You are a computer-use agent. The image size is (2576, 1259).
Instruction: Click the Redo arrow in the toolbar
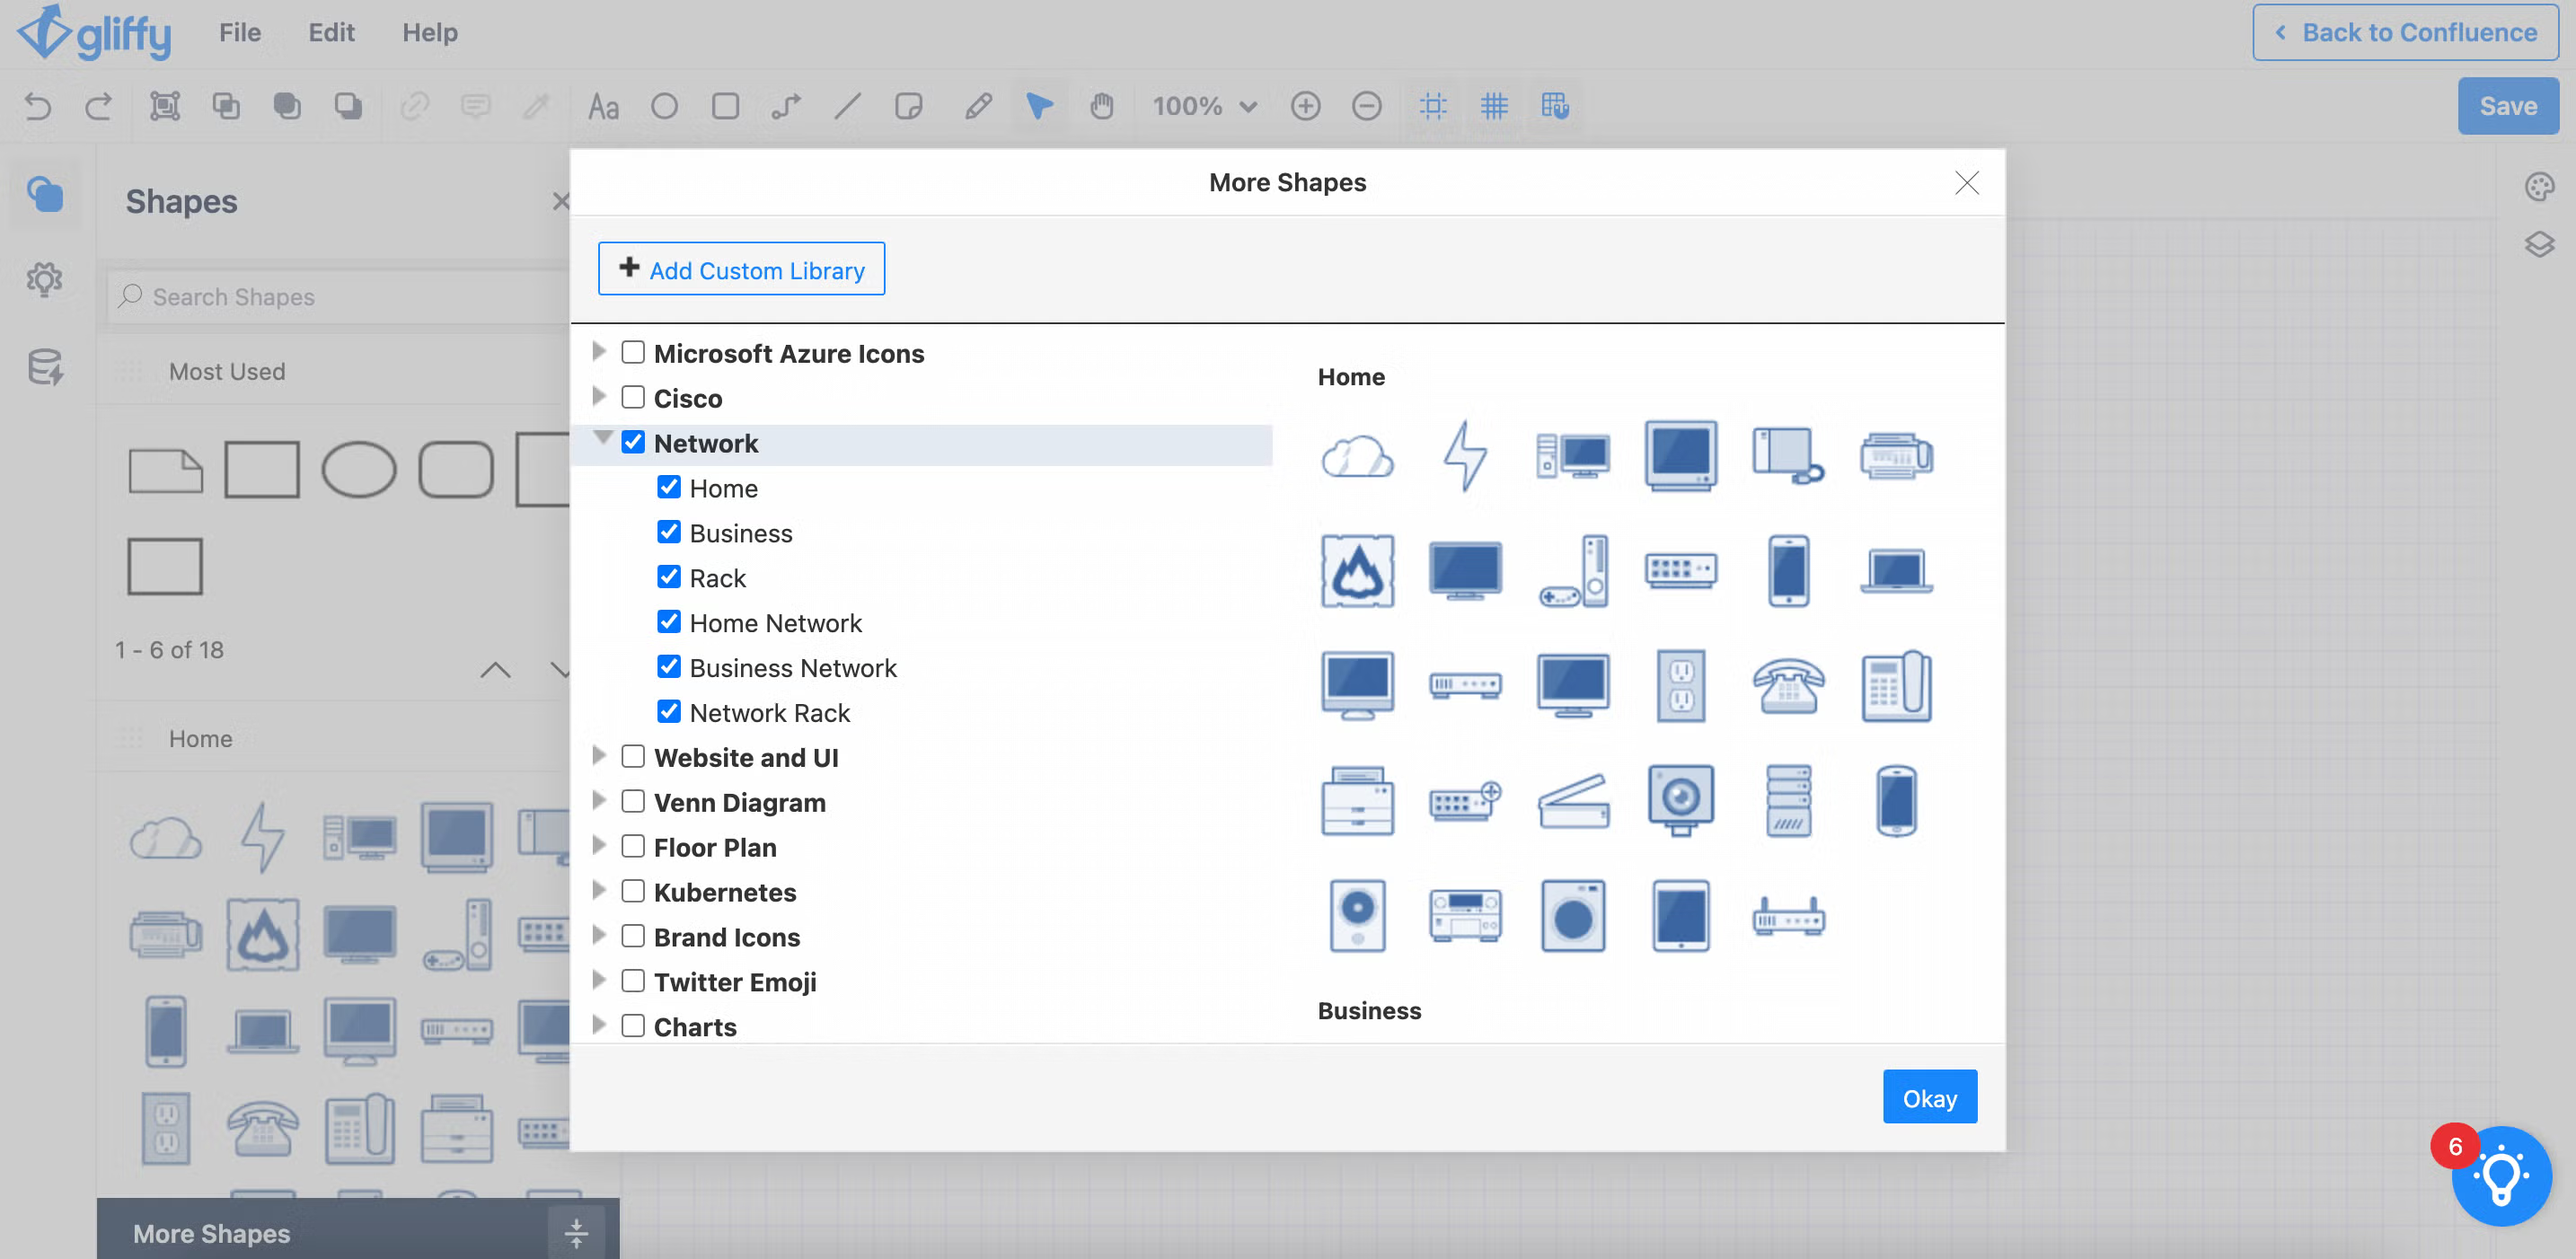[x=98, y=106]
